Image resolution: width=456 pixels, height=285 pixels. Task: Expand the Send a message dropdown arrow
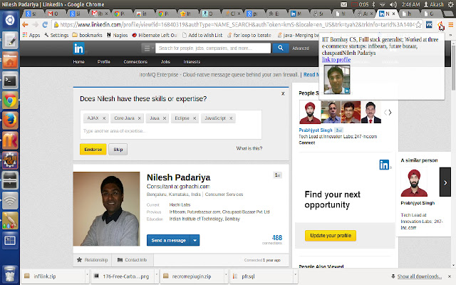(x=195, y=241)
